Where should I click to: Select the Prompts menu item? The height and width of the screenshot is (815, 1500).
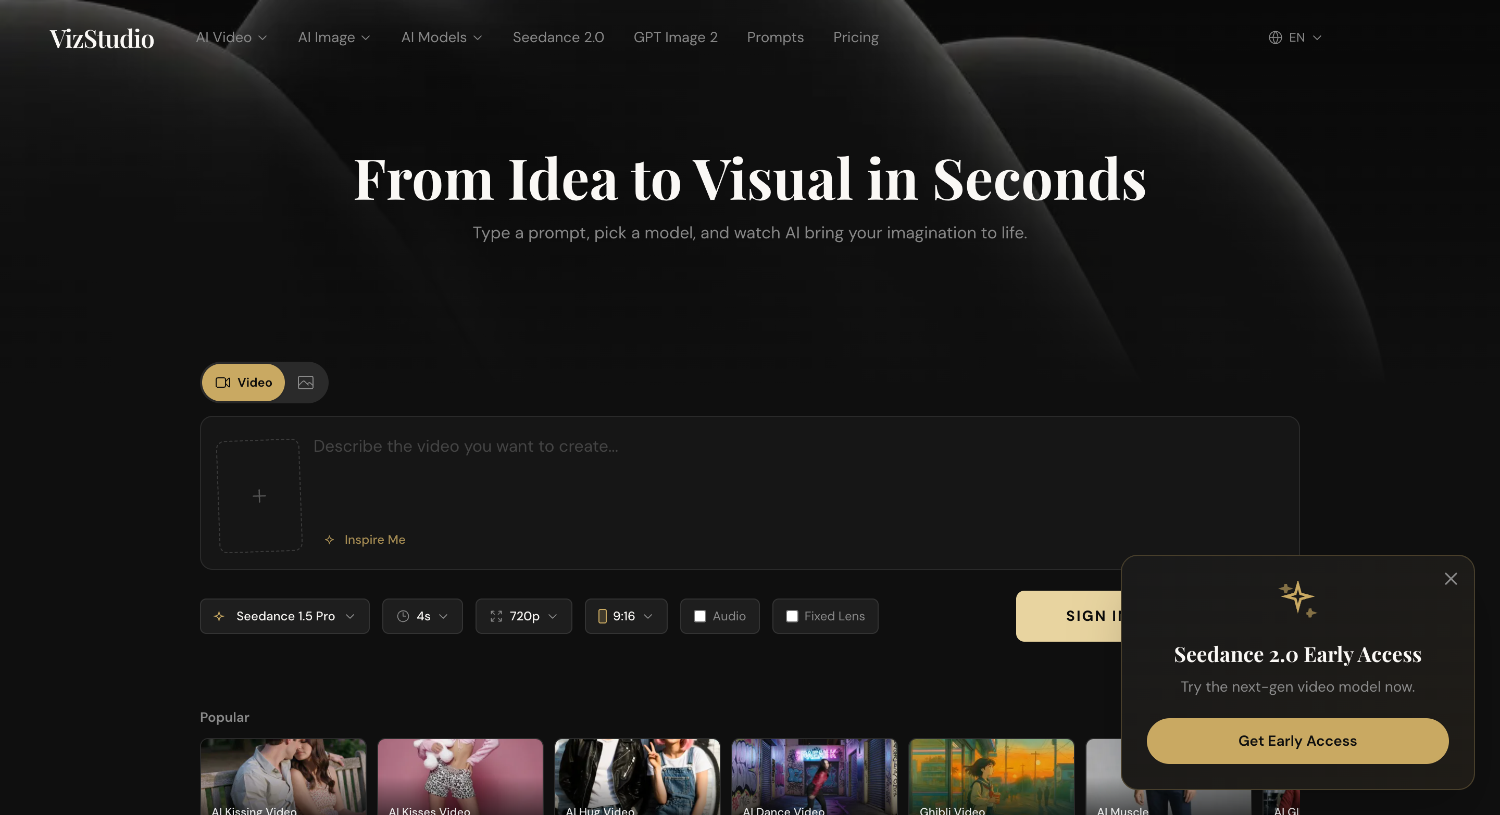point(775,37)
